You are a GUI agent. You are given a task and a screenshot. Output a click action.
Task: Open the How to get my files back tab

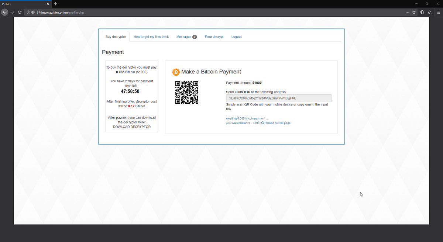[151, 37]
